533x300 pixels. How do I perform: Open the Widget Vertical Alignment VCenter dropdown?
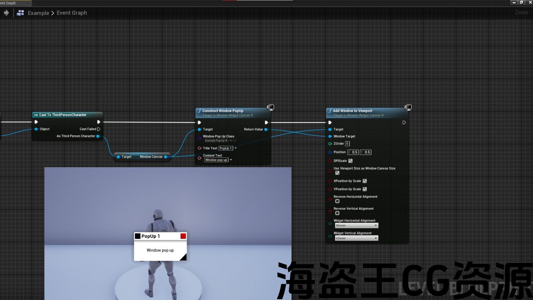point(356,238)
